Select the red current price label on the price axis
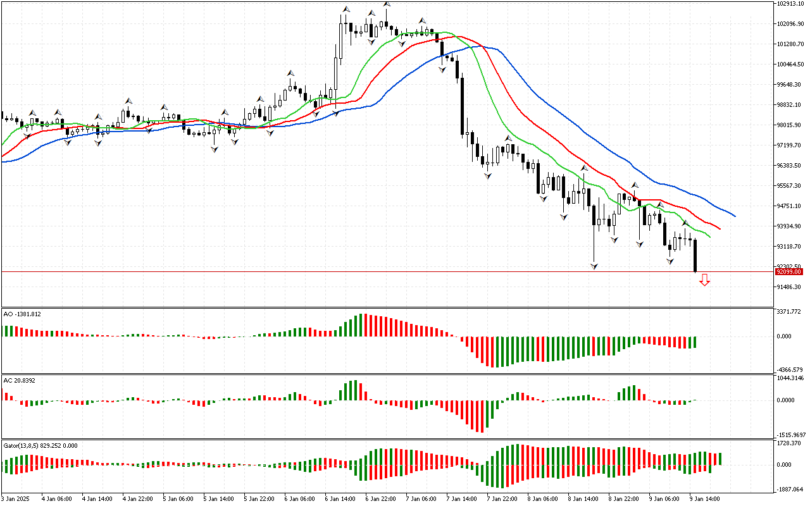The image size is (810, 506). 789,272
